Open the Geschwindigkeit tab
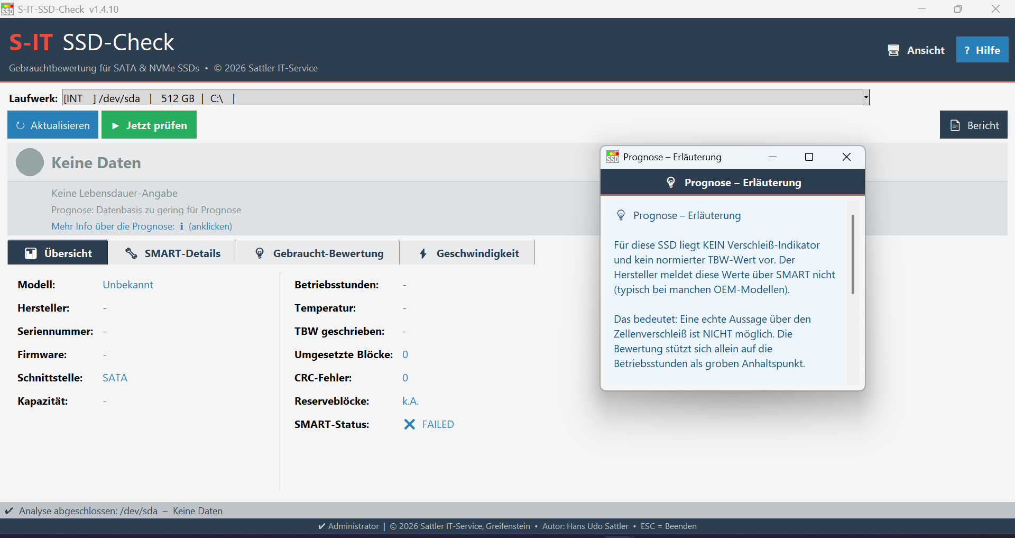This screenshot has height=538, width=1015. (468, 252)
